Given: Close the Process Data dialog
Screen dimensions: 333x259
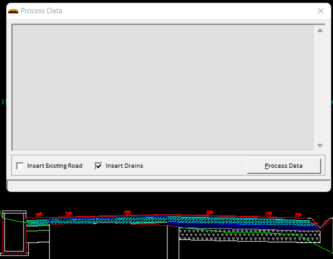Looking at the screenshot, I should [x=321, y=11].
